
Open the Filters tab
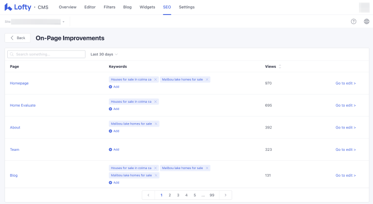(x=109, y=7)
